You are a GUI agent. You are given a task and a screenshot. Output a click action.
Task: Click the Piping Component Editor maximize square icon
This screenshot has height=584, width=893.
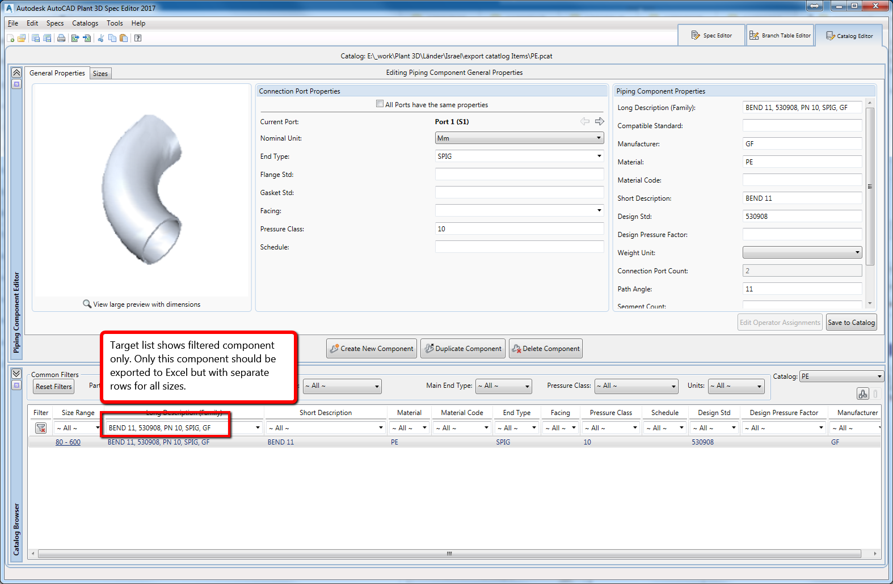point(16,84)
